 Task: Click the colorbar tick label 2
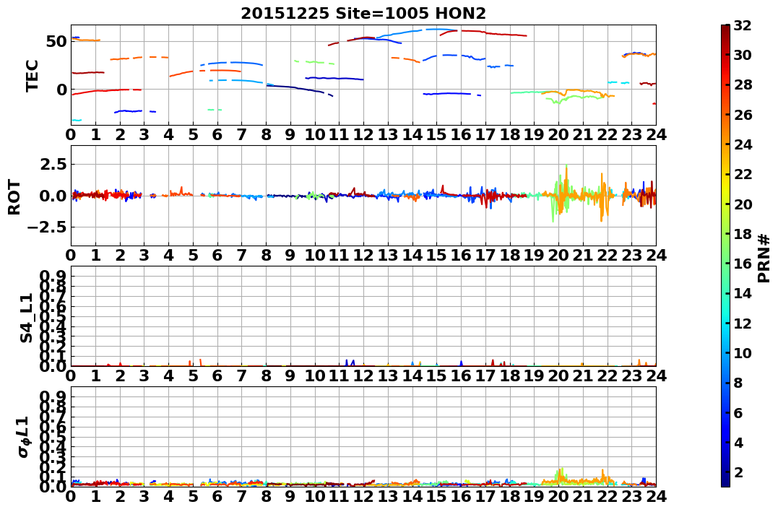click(x=738, y=472)
